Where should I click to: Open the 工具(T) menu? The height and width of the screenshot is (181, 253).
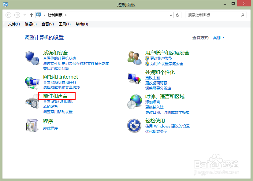point(65,24)
